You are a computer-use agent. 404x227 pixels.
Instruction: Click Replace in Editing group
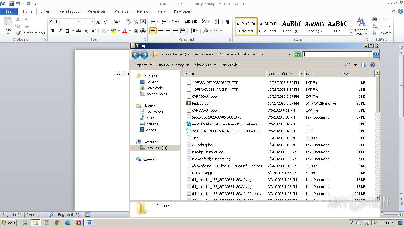click(x=382, y=26)
